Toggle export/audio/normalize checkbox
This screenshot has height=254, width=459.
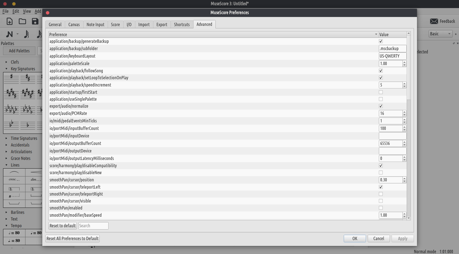coord(381,106)
